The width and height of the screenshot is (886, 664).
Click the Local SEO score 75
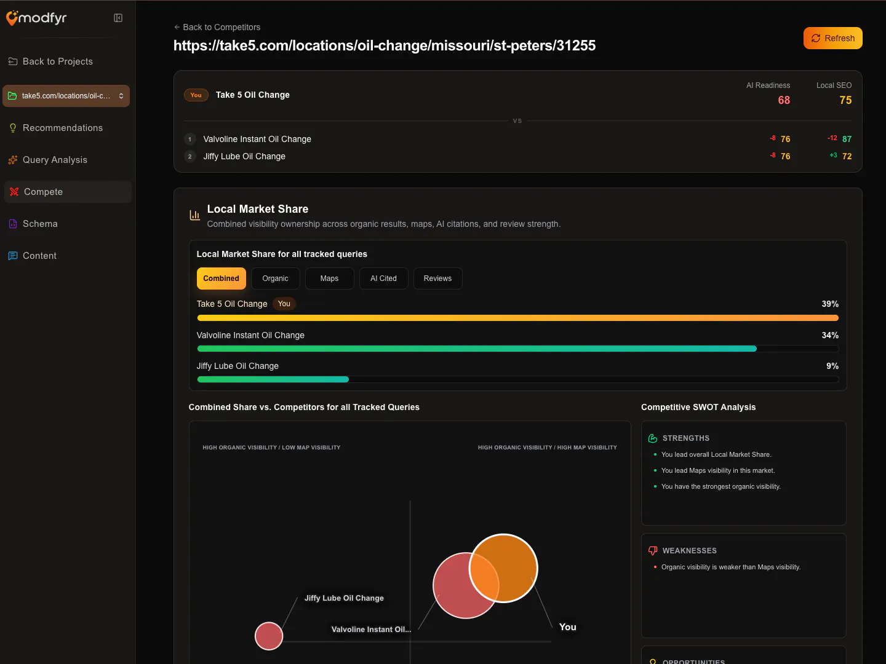(x=845, y=100)
